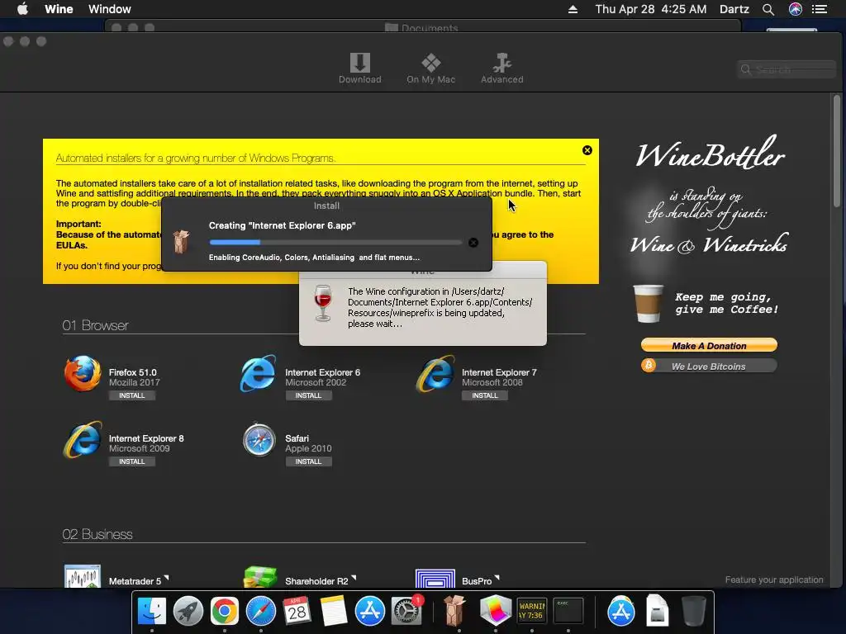Click the eject icon in menu bar
This screenshot has height=634, width=846.
click(573, 9)
